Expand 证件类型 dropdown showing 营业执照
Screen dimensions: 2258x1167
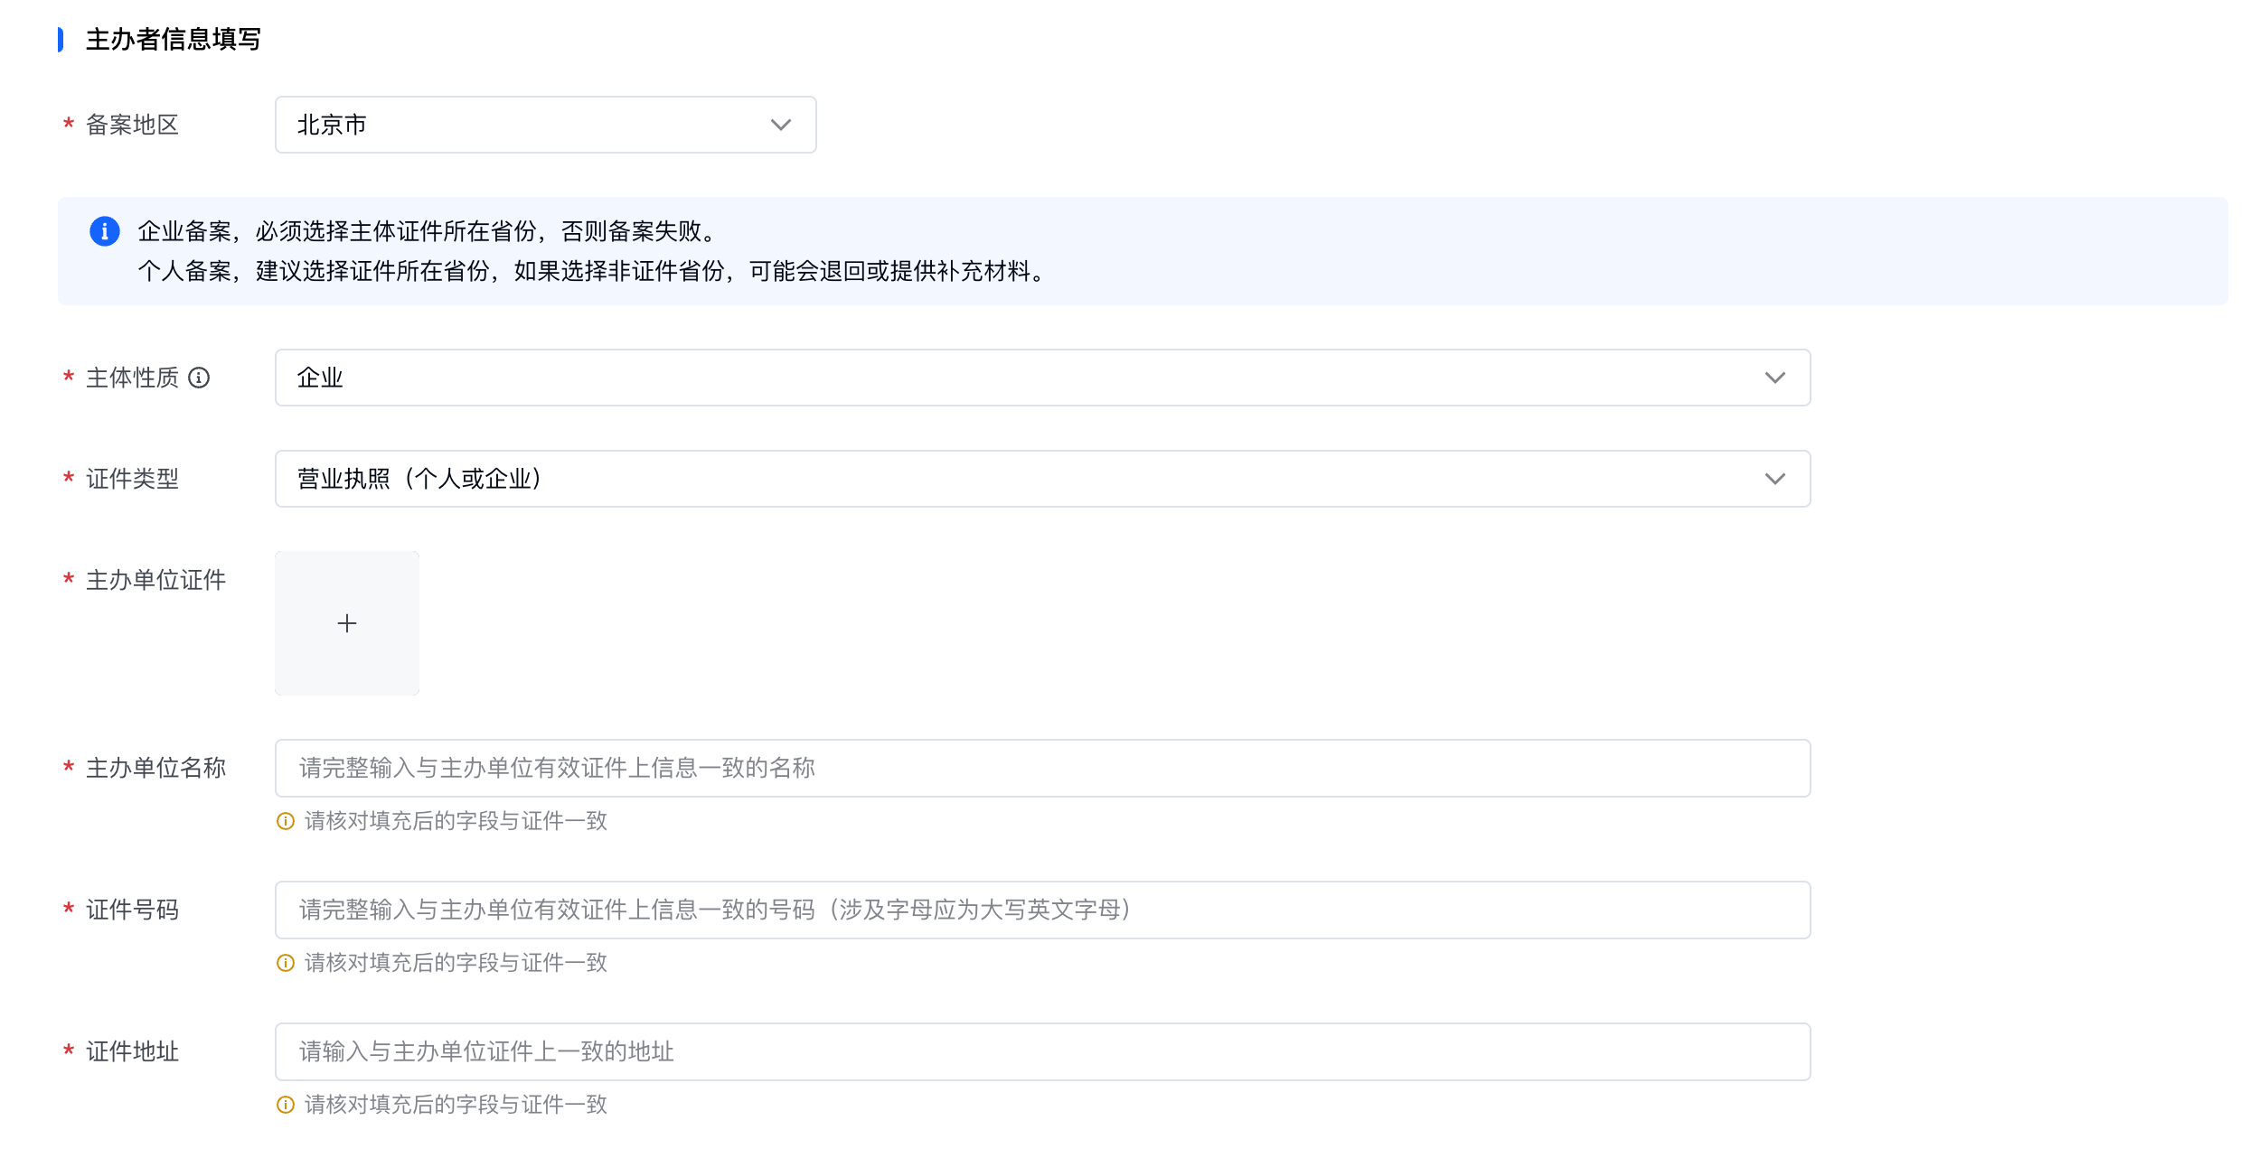coord(994,479)
